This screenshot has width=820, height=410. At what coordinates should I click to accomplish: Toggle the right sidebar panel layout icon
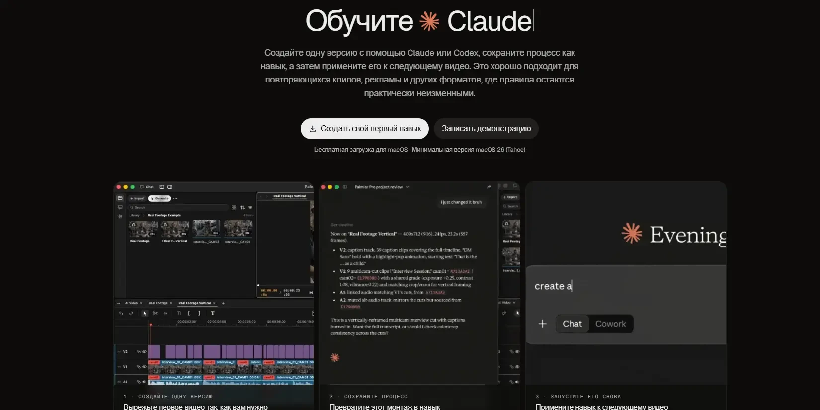(170, 187)
